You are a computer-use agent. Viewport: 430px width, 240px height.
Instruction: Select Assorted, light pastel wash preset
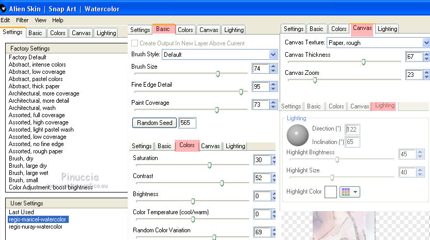click(41, 130)
